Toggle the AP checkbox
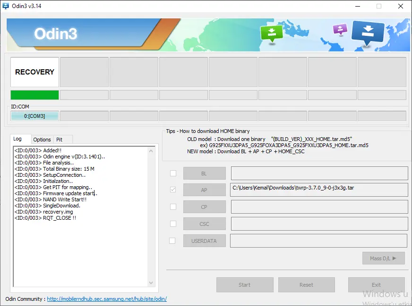The image size is (412, 306). [x=173, y=190]
